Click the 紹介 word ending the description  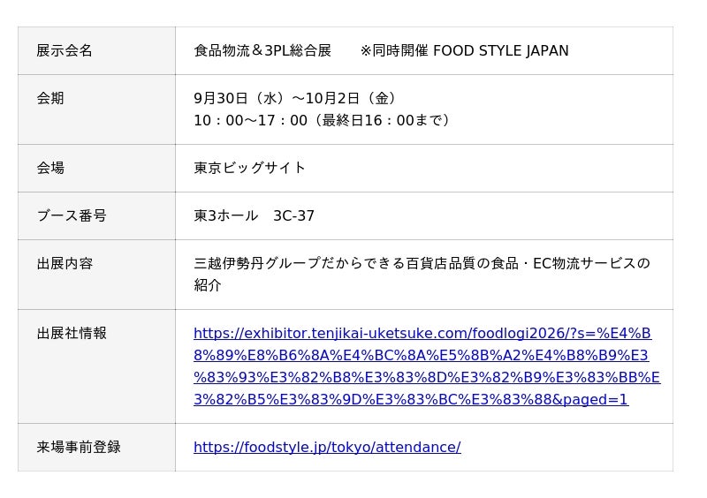point(208,285)
